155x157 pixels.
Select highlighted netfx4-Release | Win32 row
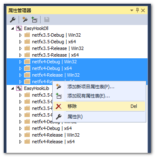77,75
